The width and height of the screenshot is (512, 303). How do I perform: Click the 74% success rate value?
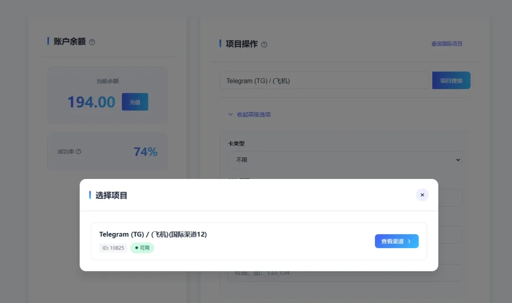click(x=145, y=151)
